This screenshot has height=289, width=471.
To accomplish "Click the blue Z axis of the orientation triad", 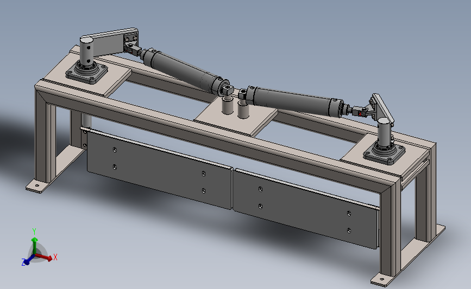I will click(x=28, y=260).
